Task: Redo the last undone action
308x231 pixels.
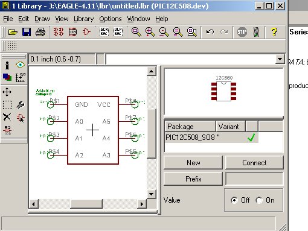Action: [x=224, y=32]
